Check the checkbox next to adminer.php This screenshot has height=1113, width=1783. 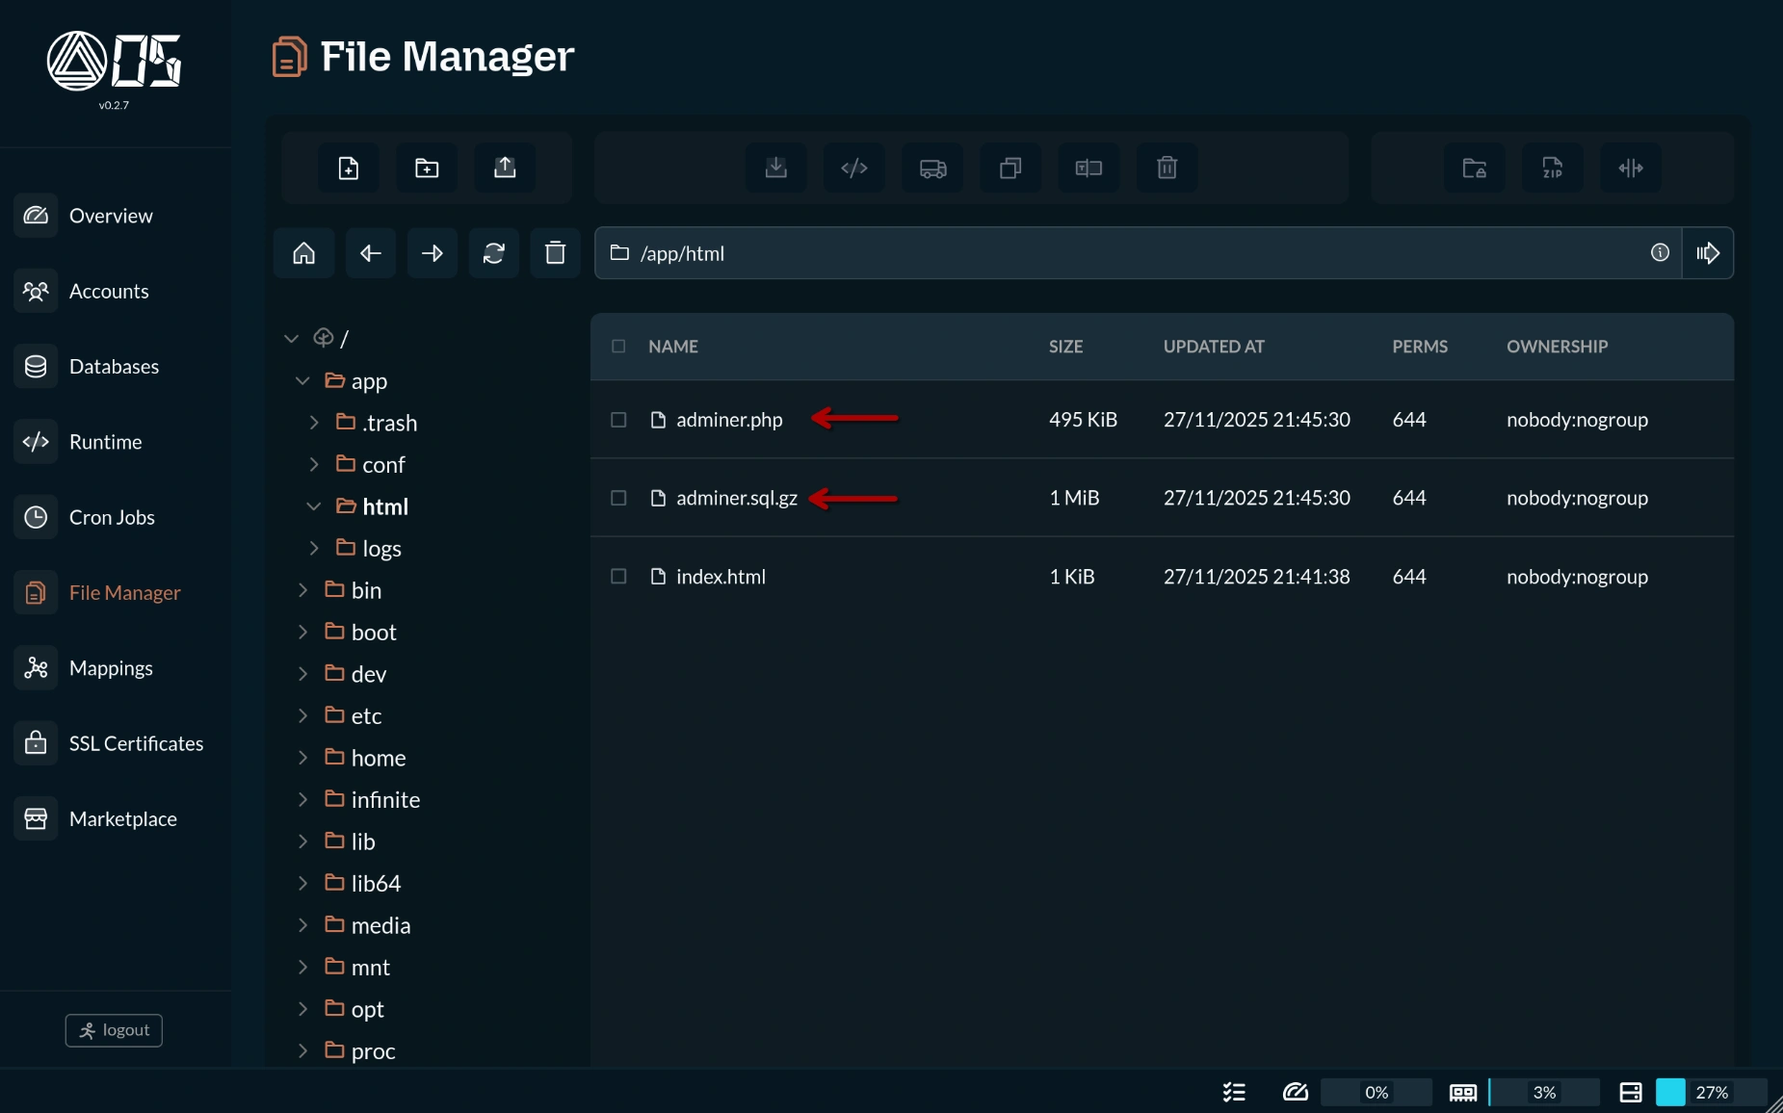(618, 420)
